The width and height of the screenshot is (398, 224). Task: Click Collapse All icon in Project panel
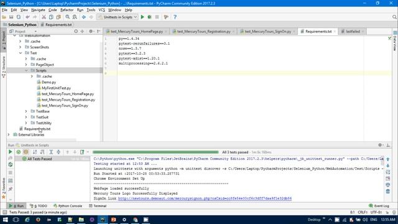[82, 31]
